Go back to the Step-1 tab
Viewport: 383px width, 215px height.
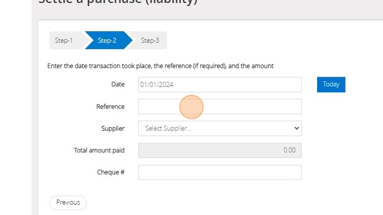(64, 41)
